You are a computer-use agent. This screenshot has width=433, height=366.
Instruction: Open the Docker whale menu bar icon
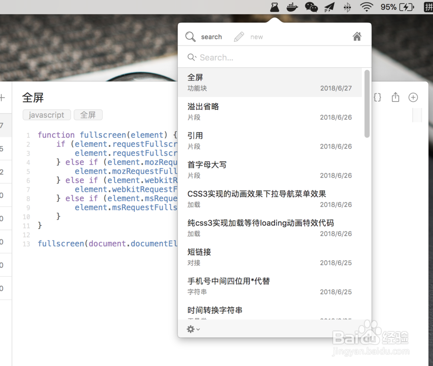[x=292, y=7]
